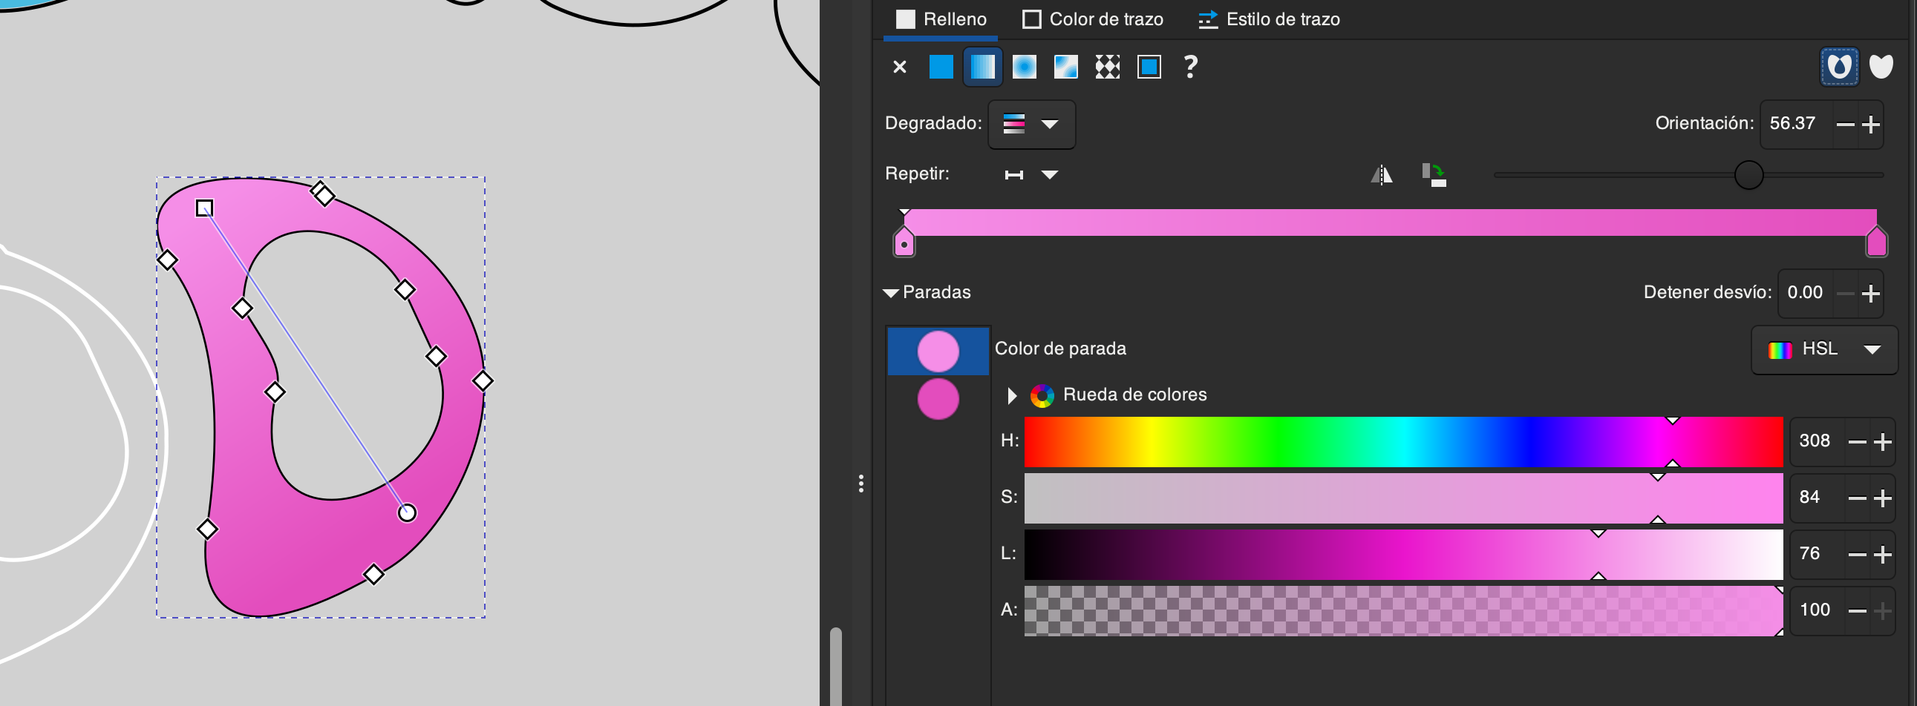Open the HSL color mode dropdown
The width and height of the screenshot is (1917, 706).
point(1824,349)
